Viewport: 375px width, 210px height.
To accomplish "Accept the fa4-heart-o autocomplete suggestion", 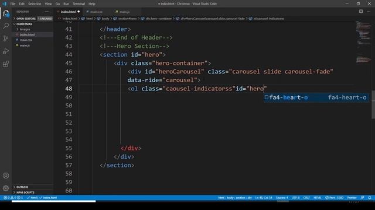I will 316,97.
